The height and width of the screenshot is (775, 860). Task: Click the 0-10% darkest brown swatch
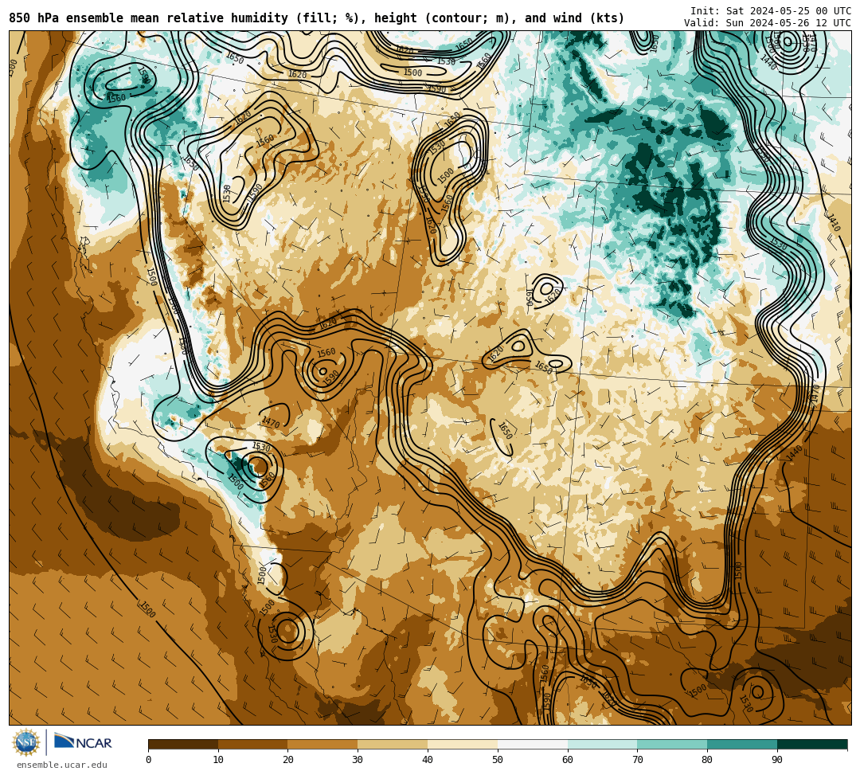pos(183,744)
